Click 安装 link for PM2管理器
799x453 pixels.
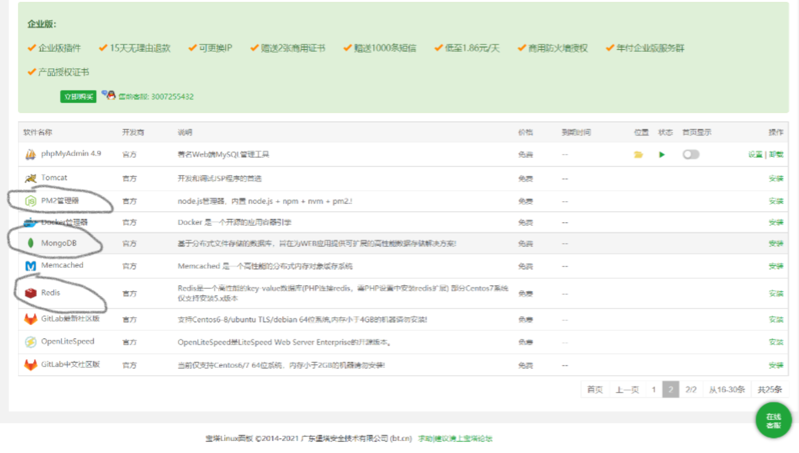pyautogui.click(x=776, y=201)
